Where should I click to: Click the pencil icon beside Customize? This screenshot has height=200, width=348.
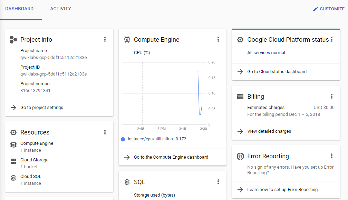point(316,9)
